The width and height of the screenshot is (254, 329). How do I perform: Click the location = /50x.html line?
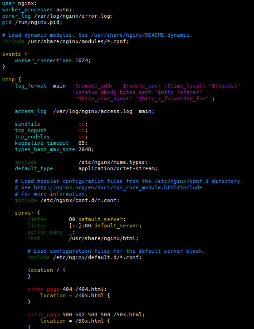(x=75, y=321)
